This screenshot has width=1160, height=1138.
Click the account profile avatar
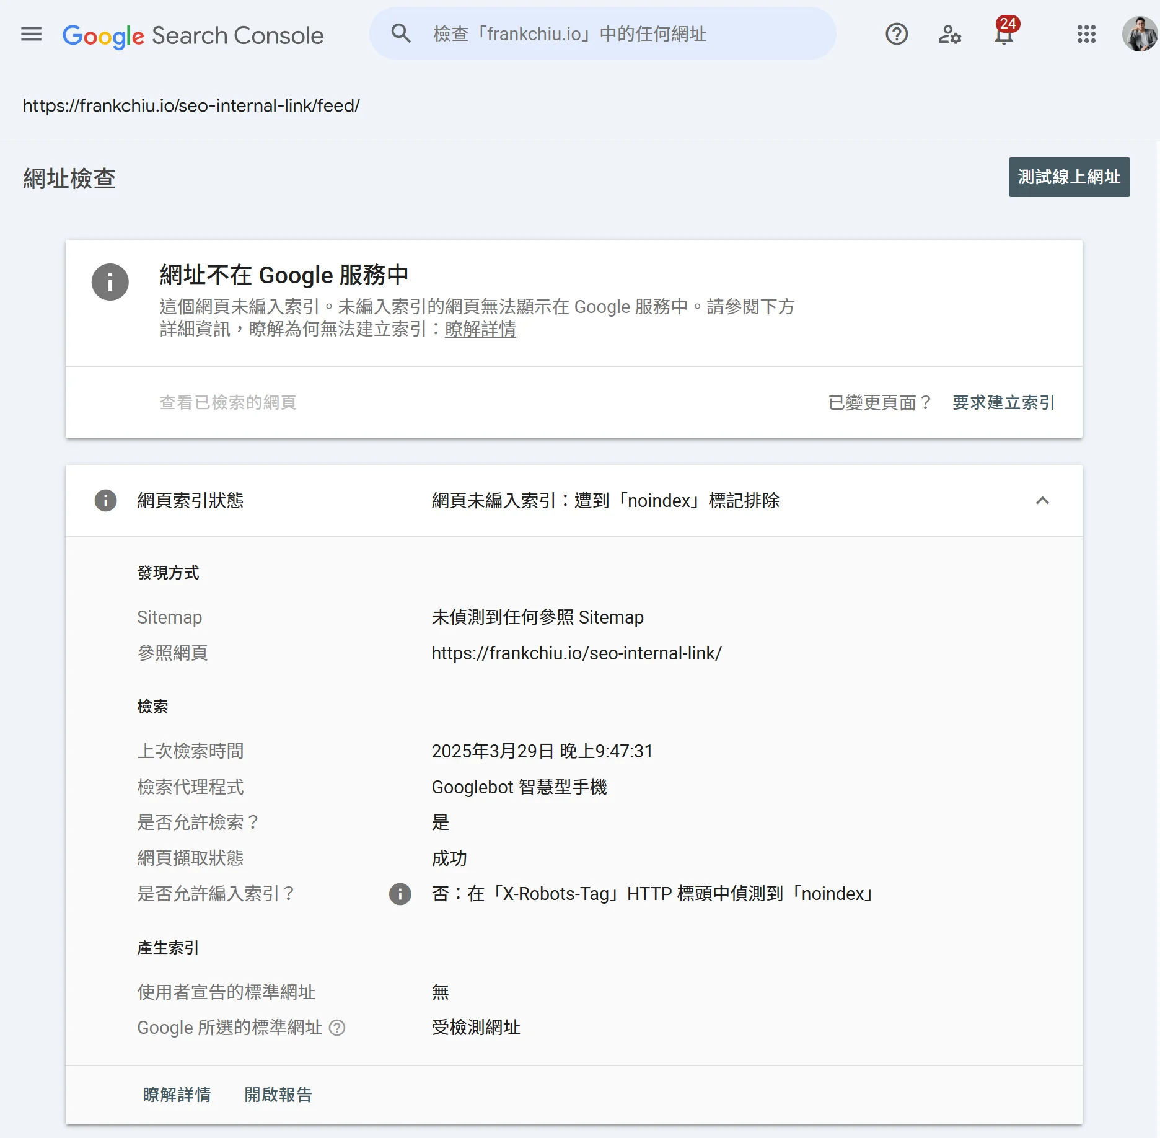pyautogui.click(x=1139, y=34)
